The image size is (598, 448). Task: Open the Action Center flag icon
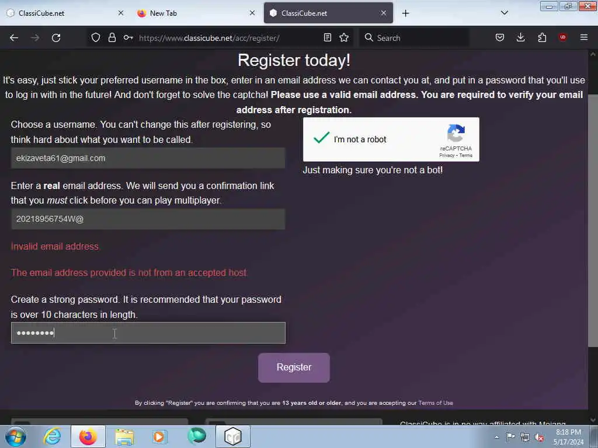(x=510, y=437)
